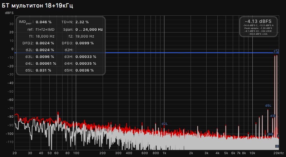
Task: Click the -60 tick on the dBFS axis
Action: [11, 100]
